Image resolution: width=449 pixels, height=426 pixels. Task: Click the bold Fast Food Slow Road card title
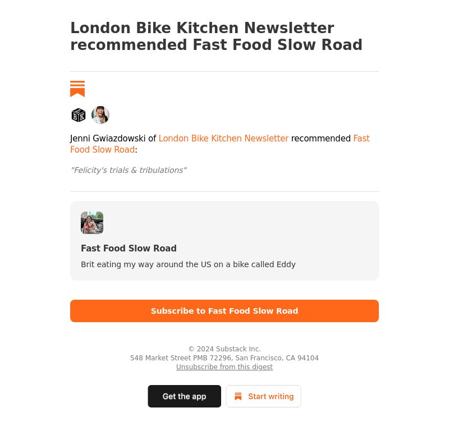[129, 248]
